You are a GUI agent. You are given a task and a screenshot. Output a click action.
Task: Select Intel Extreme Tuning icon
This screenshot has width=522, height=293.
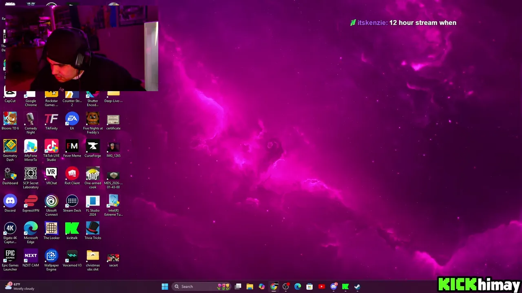(x=113, y=206)
